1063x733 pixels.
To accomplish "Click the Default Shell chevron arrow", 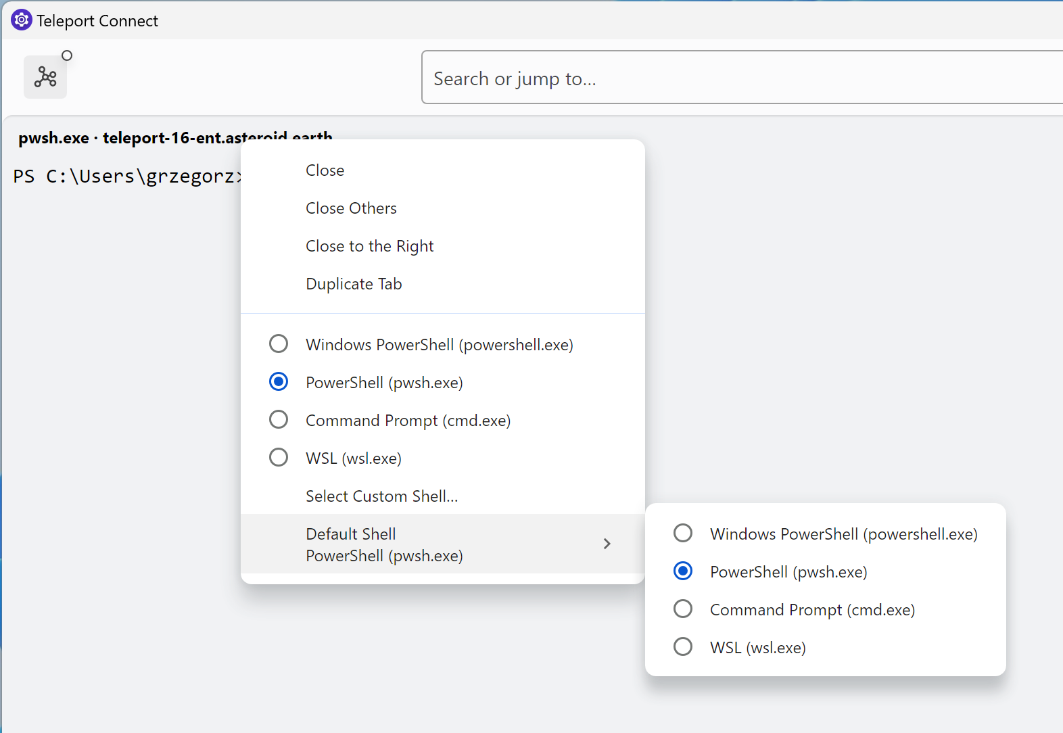I will (x=607, y=544).
